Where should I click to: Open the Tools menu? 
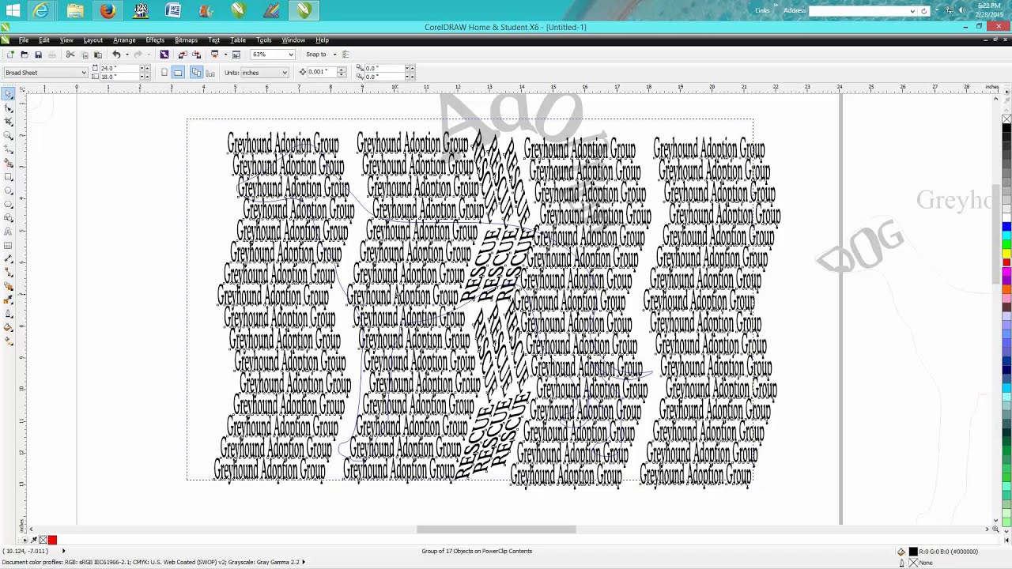pos(264,40)
